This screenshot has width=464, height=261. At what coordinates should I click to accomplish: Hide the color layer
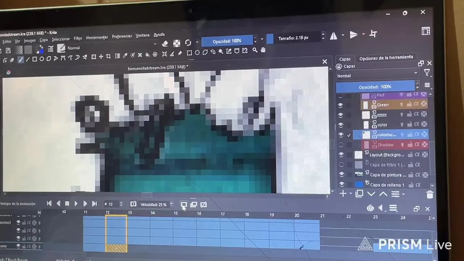[340, 125]
